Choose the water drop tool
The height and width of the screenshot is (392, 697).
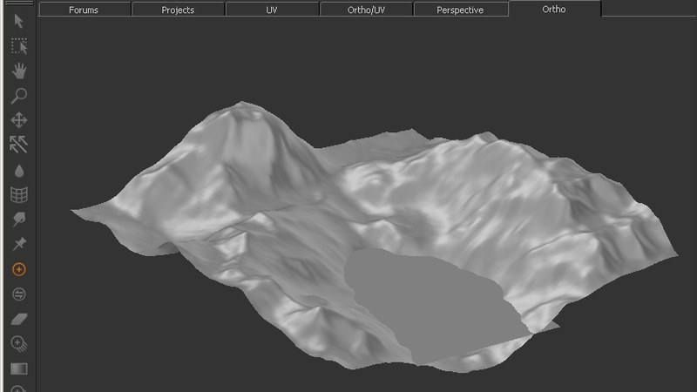point(18,171)
